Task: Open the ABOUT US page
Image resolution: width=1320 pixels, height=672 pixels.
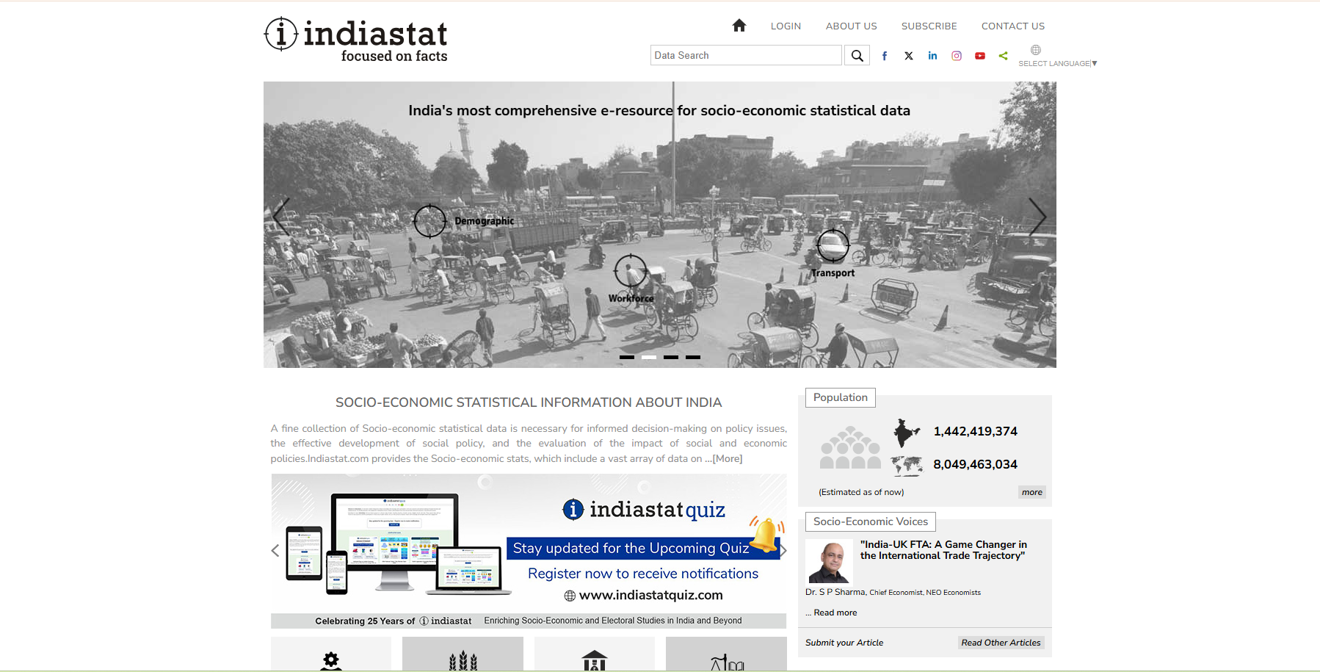Action: (x=851, y=26)
